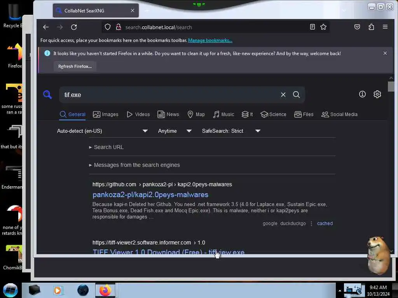Image resolution: width=398 pixels, height=298 pixels.
Task: Open the Firefox desktop shortcut
Action: point(15,56)
